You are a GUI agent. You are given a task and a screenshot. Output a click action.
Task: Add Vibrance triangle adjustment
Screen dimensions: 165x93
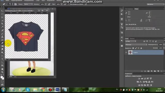pyautogui.click(x=151, y=79)
